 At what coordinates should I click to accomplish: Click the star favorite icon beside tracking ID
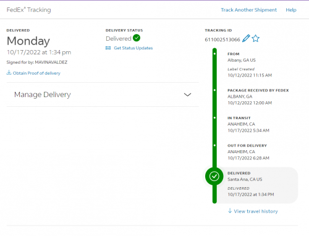coord(256,38)
